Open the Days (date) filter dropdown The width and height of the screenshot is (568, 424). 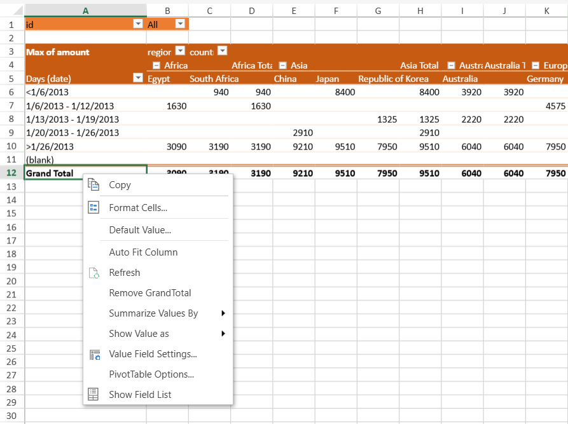(138, 79)
